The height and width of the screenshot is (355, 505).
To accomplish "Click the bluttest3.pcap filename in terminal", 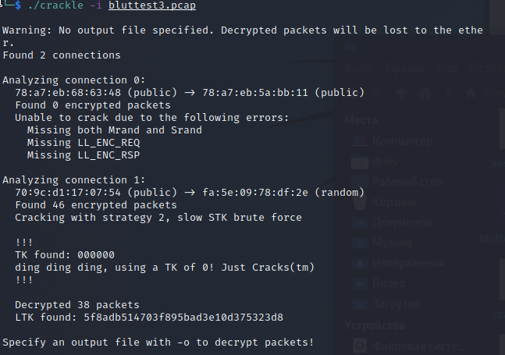I will pos(152,5).
